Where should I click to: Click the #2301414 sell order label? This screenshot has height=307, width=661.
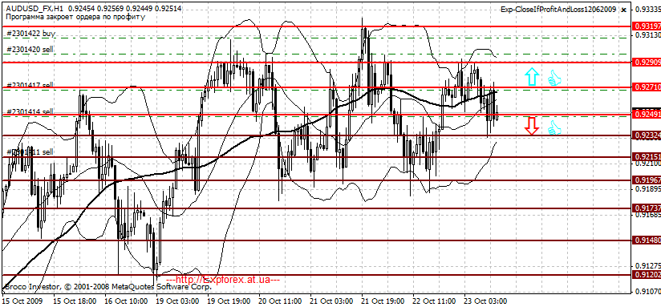[30, 111]
